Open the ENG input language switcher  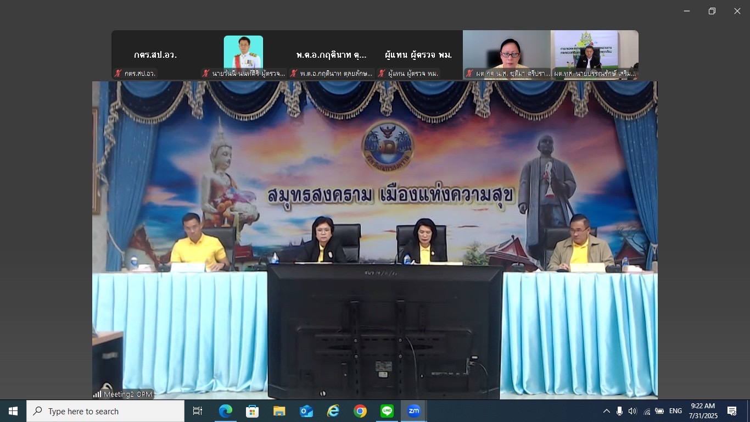click(x=675, y=411)
